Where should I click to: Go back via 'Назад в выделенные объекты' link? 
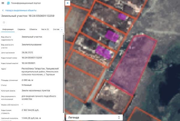tap(21, 10)
